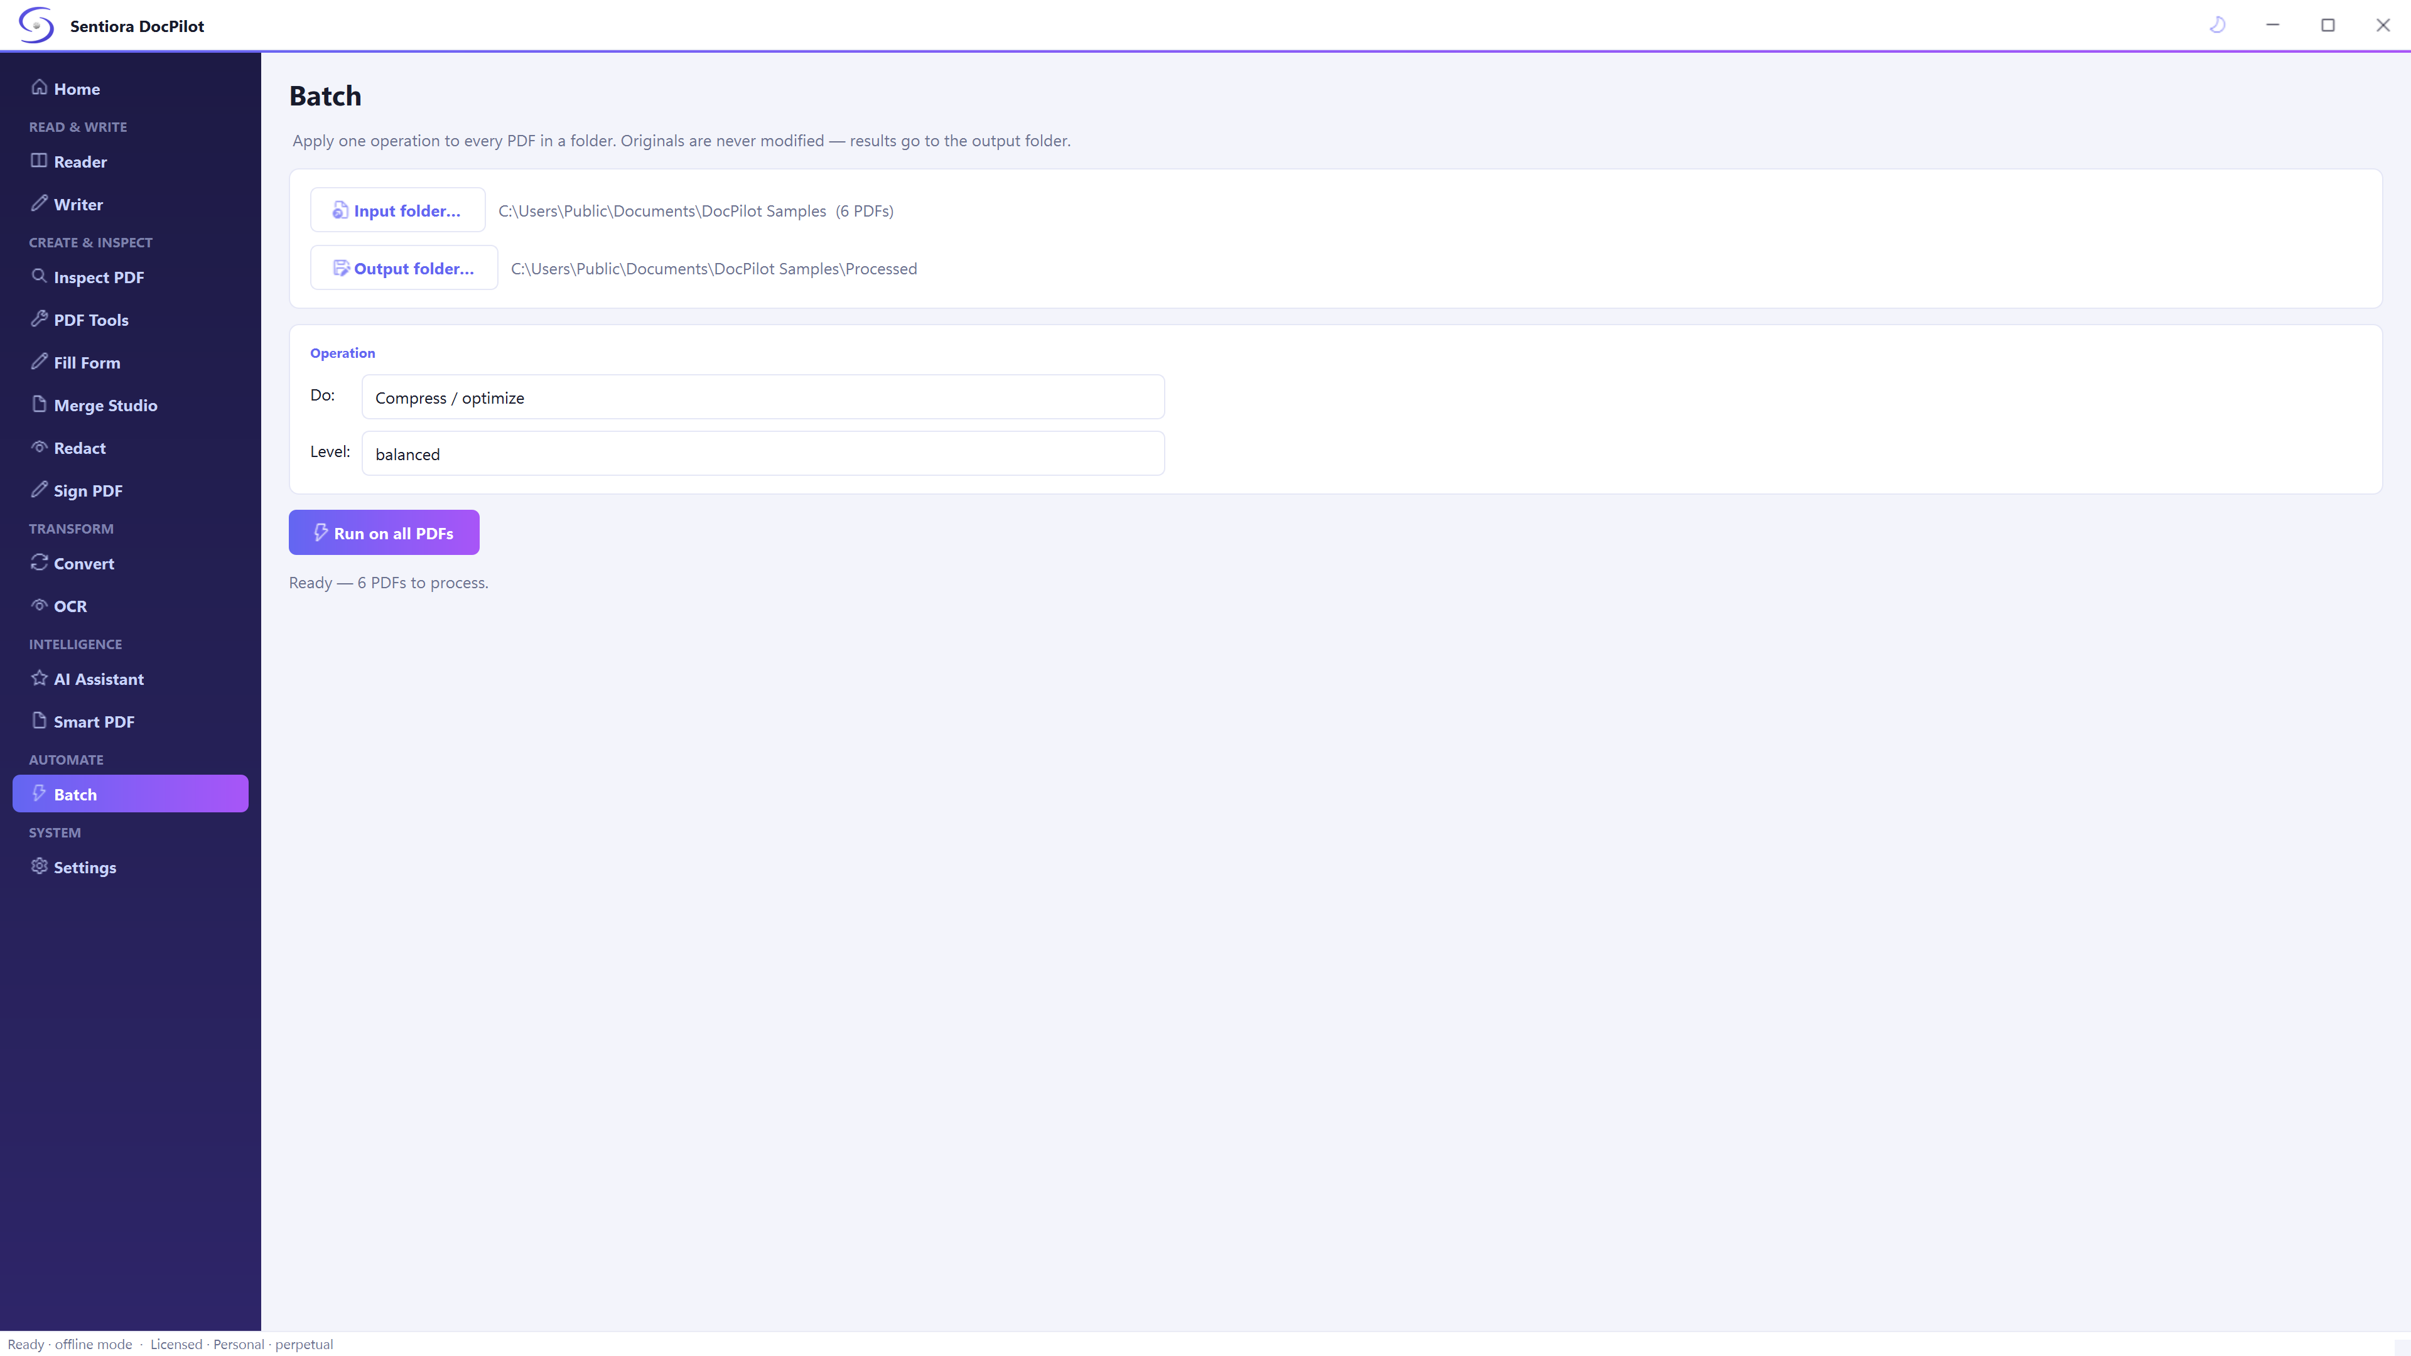Open Smart PDF from the sidebar label
The height and width of the screenshot is (1356, 2411).
point(95,723)
